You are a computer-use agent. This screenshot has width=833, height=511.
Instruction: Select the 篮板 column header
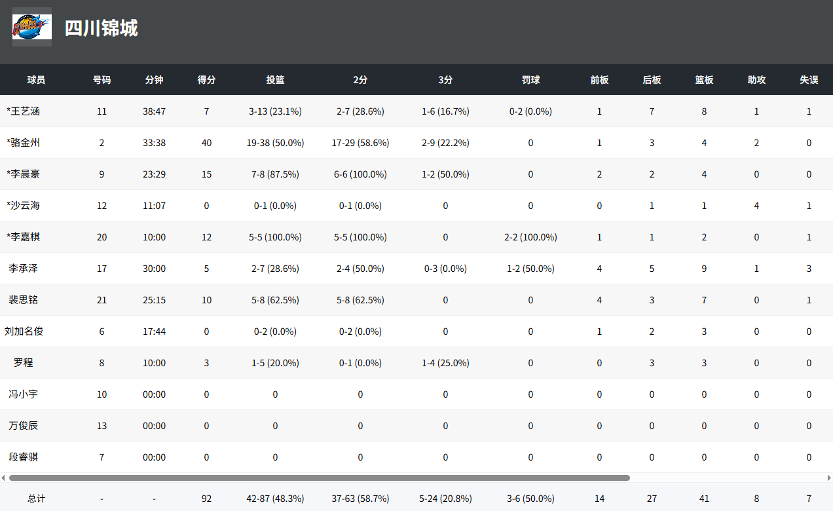coord(704,80)
